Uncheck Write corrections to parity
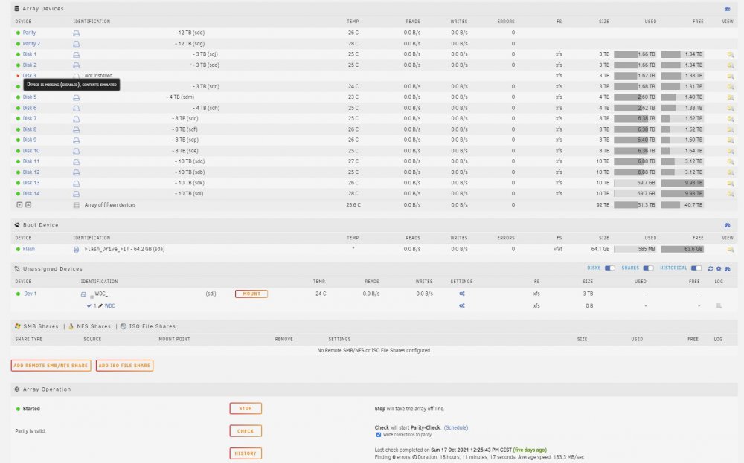 (x=379, y=435)
